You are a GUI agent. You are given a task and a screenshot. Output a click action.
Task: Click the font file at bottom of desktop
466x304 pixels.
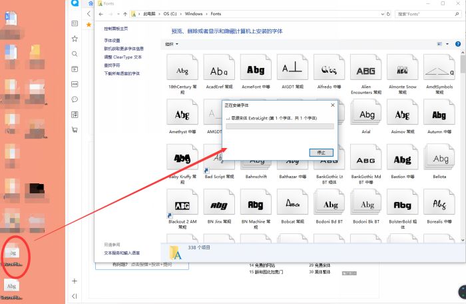pyautogui.click(x=11, y=290)
